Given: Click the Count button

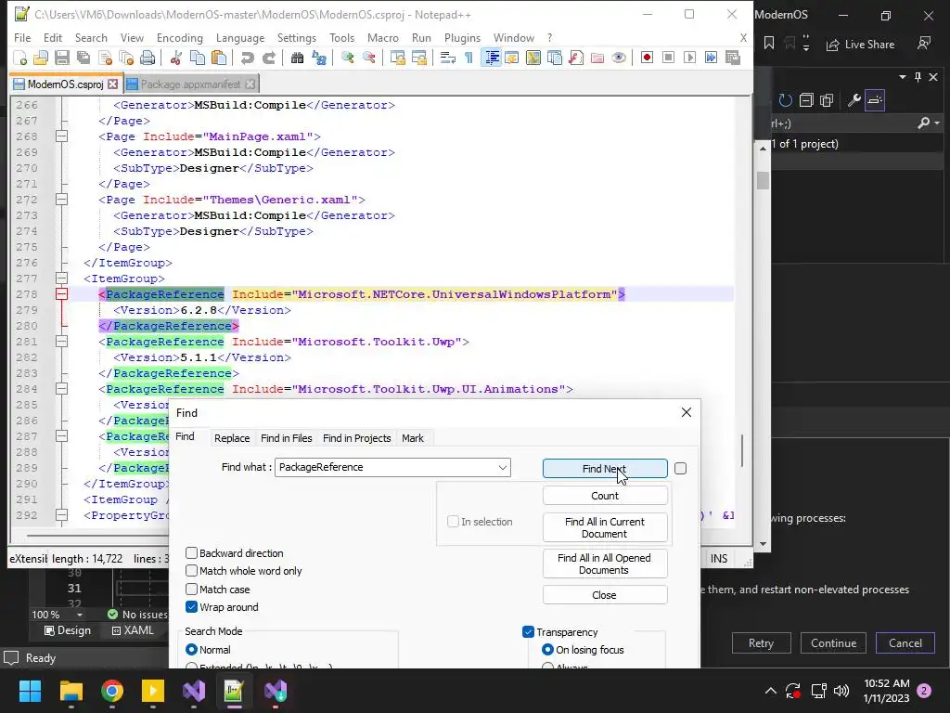Looking at the screenshot, I should coord(605,496).
